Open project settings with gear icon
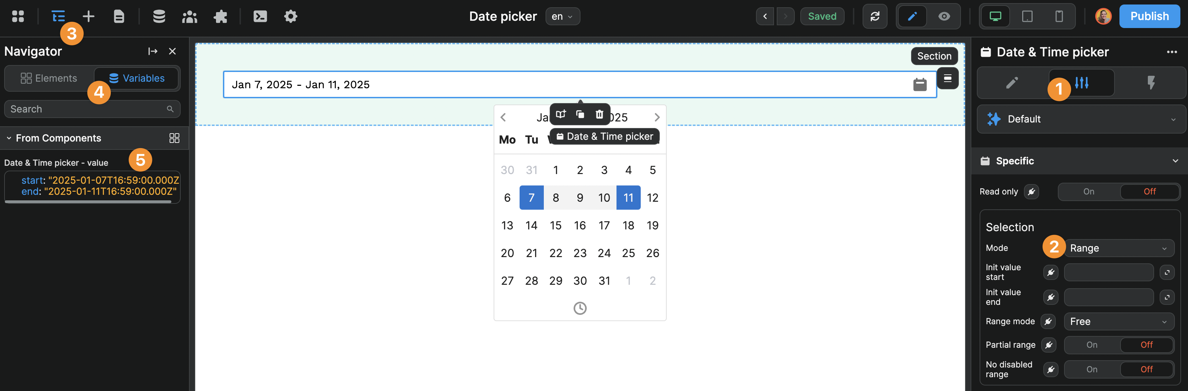Image resolution: width=1188 pixels, height=391 pixels. [290, 16]
